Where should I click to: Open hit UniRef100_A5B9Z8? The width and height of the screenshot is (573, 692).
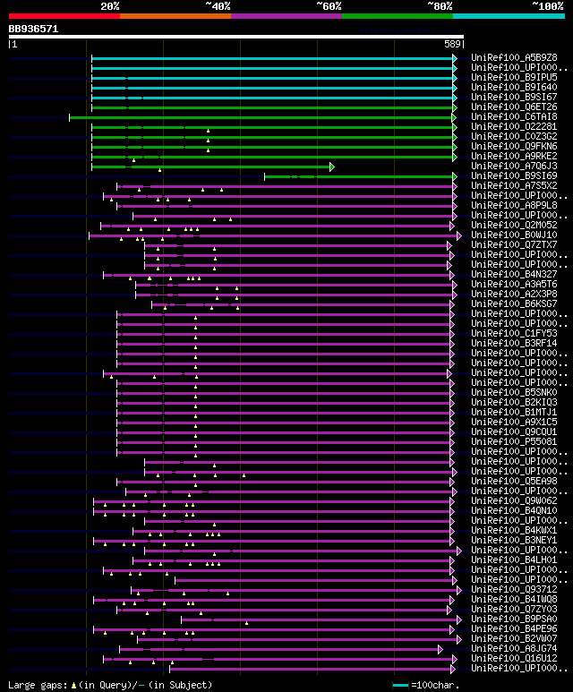click(514, 58)
